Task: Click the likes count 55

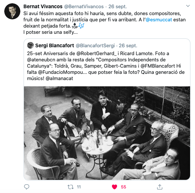Action: click(x=124, y=187)
